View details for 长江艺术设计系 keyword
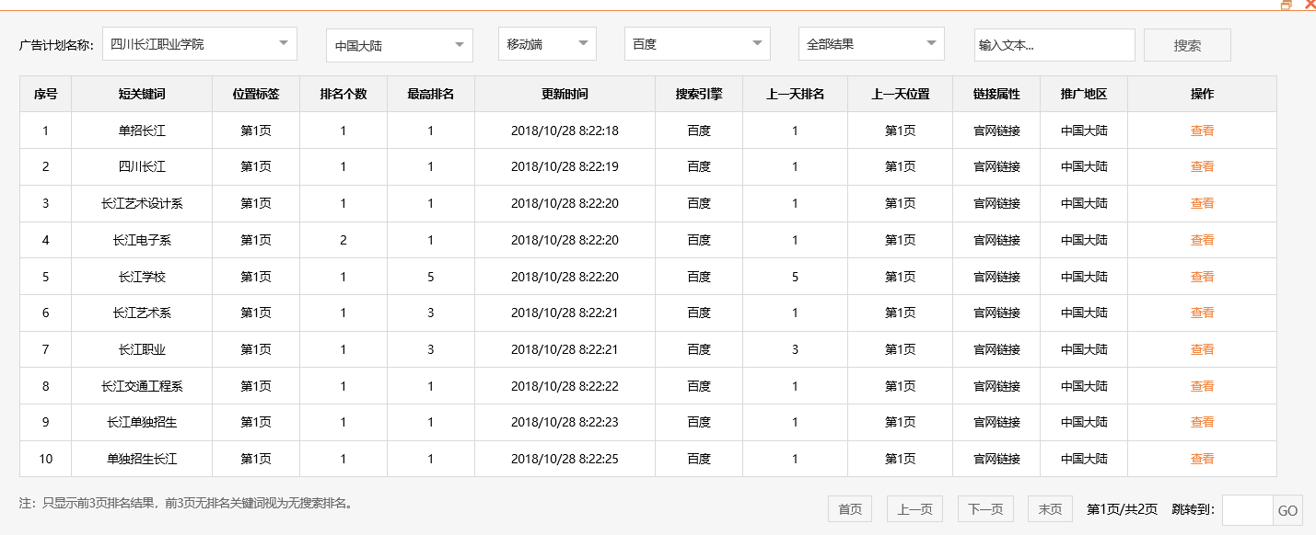1316x535 pixels. pos(1203,203)
